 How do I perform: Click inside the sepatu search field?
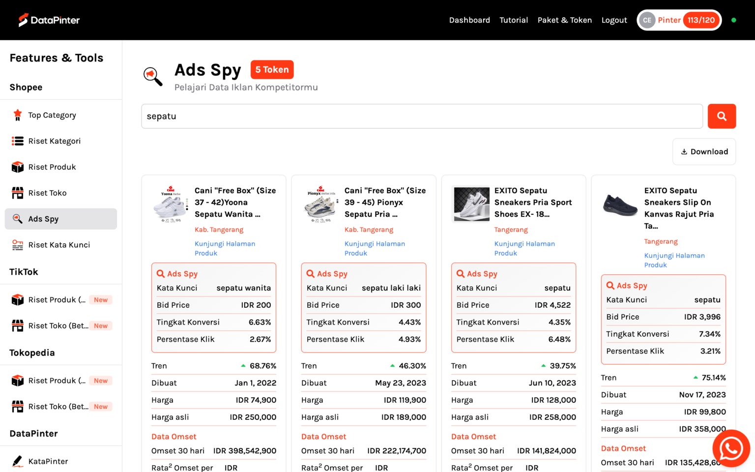pyautogui.click(x=422, y=116)
